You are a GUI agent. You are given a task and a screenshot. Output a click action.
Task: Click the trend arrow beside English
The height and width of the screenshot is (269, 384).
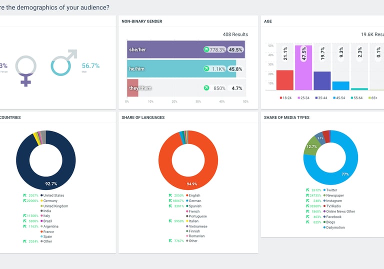click(170, 195)
